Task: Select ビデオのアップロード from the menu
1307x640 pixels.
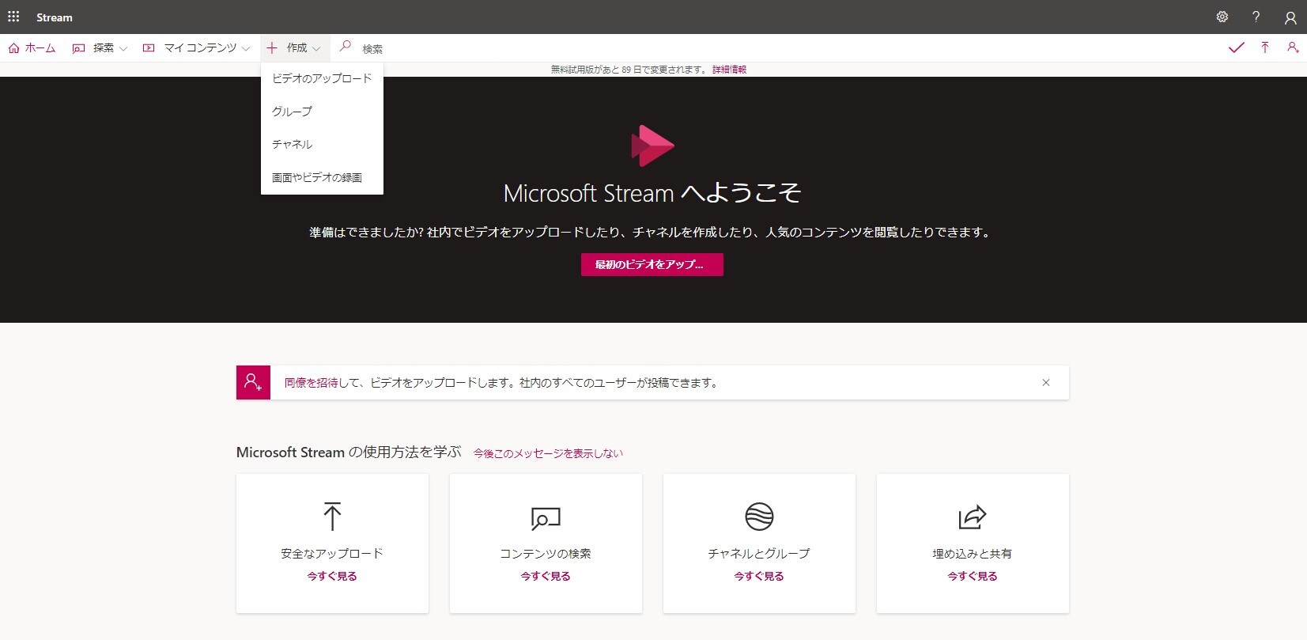Action: (x=322, y=78)
